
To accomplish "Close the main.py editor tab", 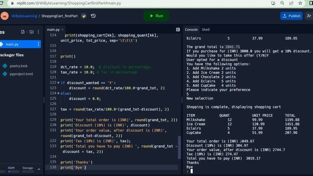I will coord(63,29).
